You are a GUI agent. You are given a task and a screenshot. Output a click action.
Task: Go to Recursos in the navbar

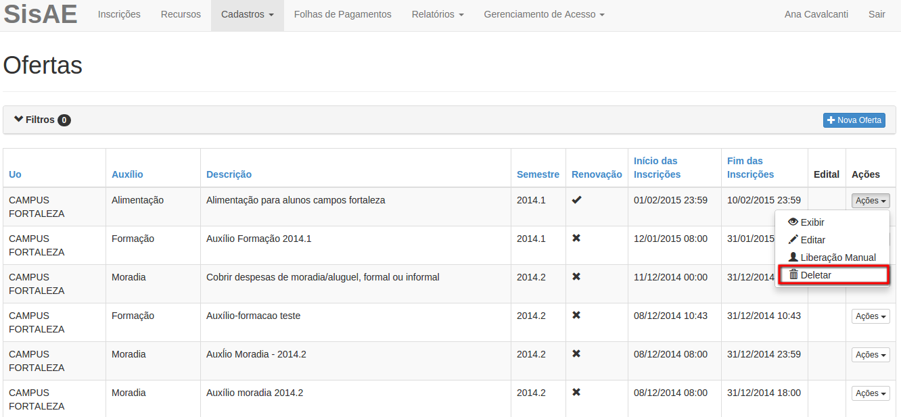(x=181, y=14)
